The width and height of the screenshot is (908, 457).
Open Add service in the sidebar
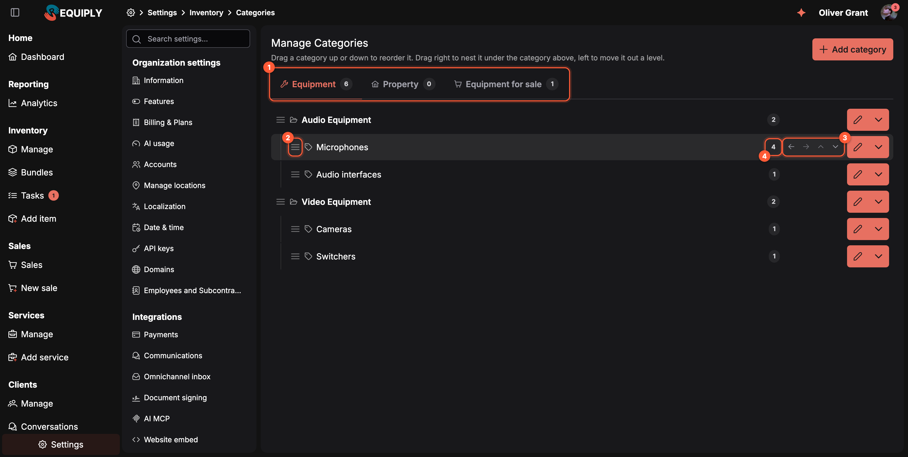click(x=38, y=357)
